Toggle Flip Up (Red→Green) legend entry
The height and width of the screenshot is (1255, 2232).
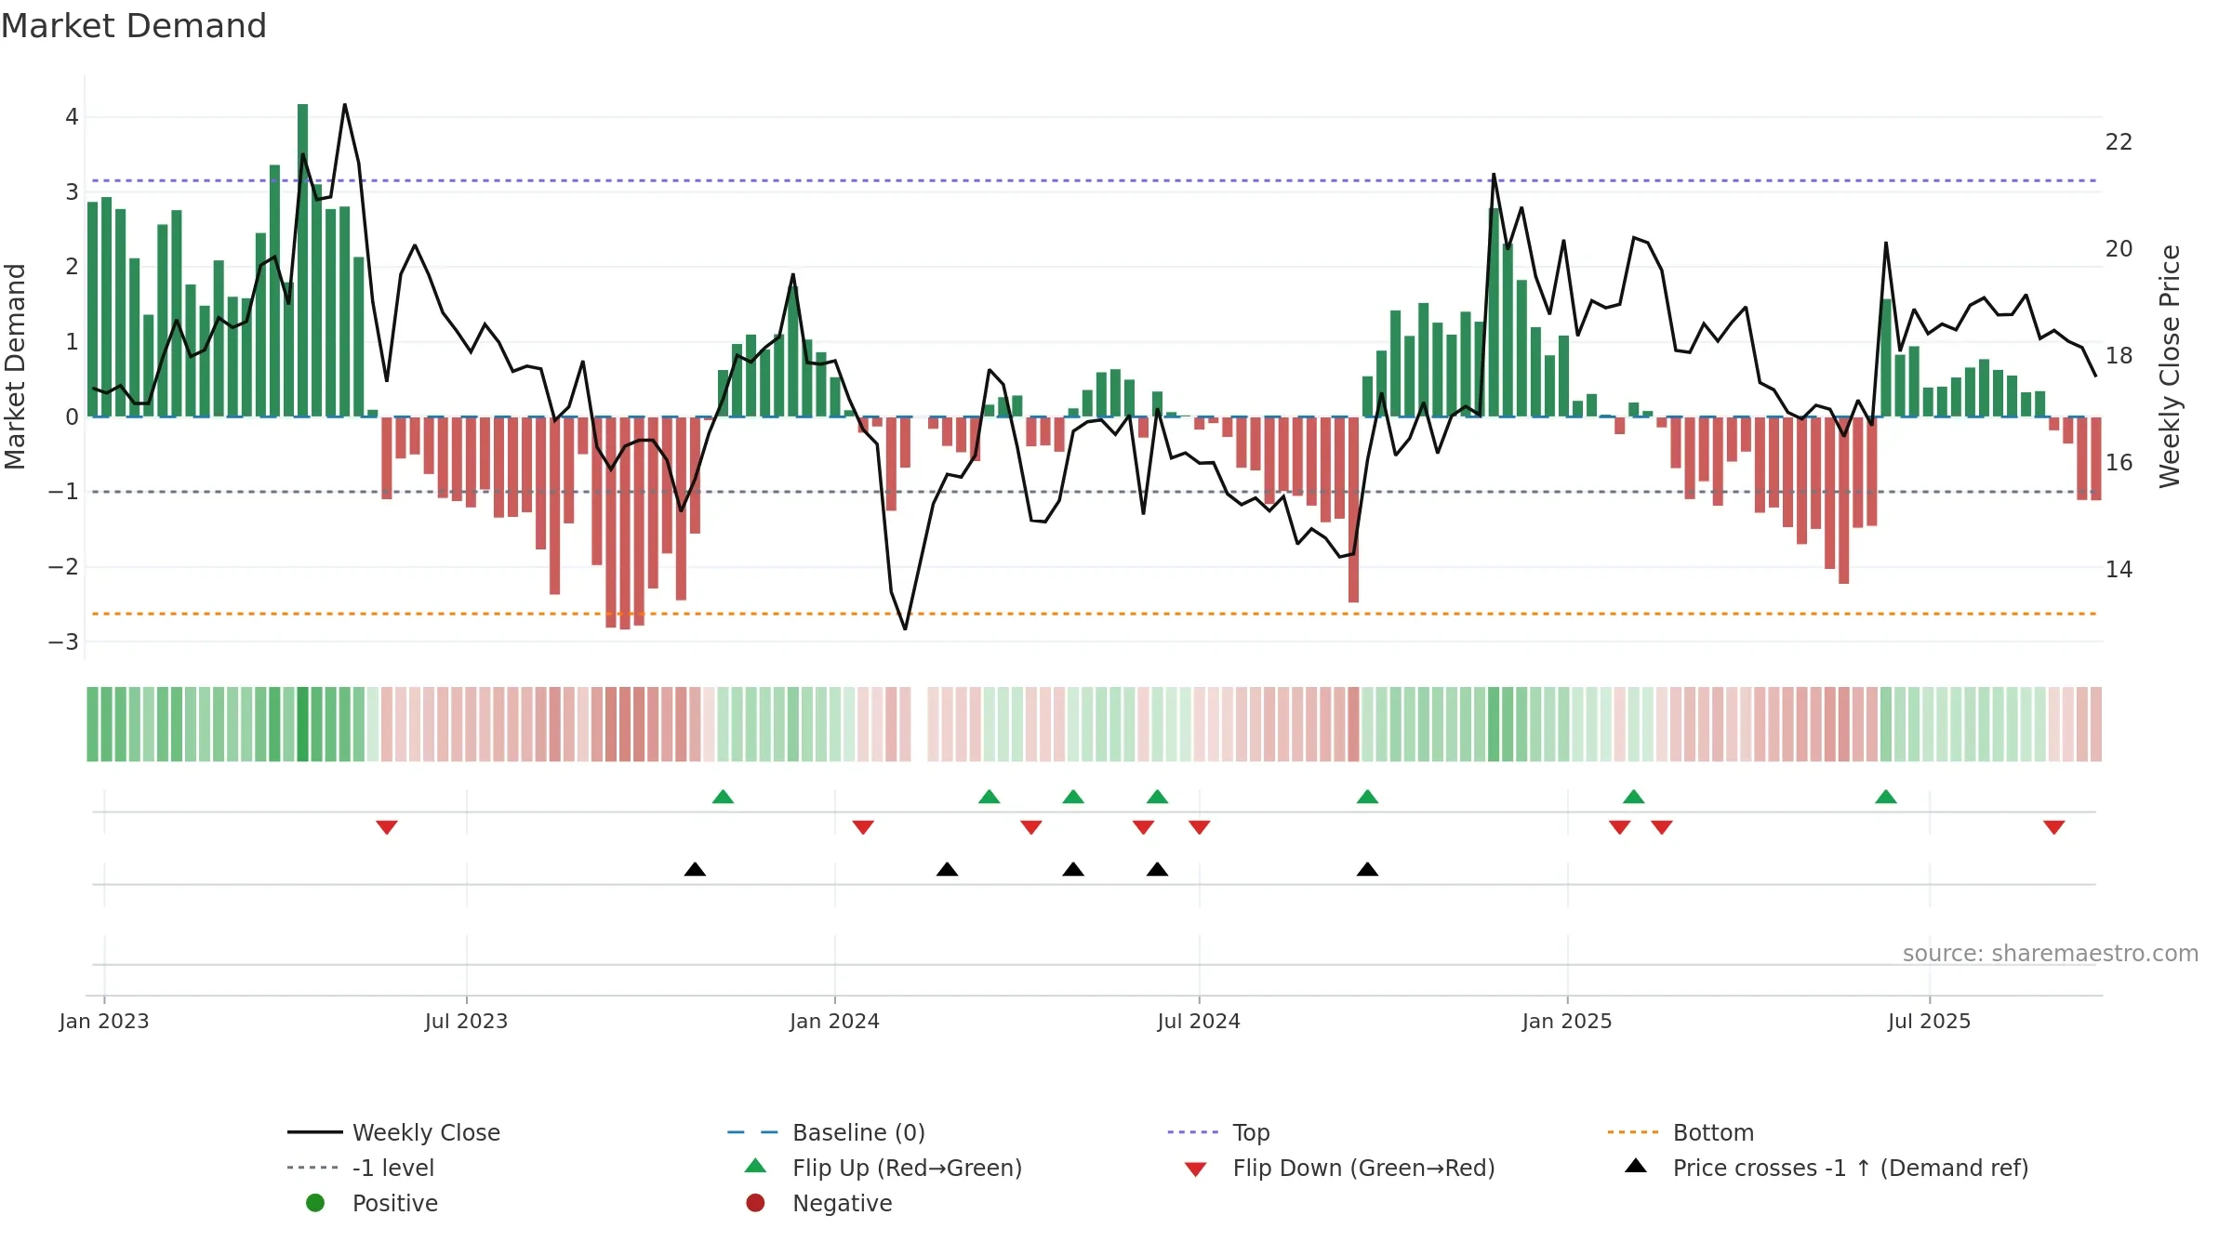point(883,1168)
